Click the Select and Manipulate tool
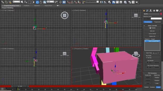Image resolution: width=163 pixels, height=91 pixels. (x=60, y=2)
